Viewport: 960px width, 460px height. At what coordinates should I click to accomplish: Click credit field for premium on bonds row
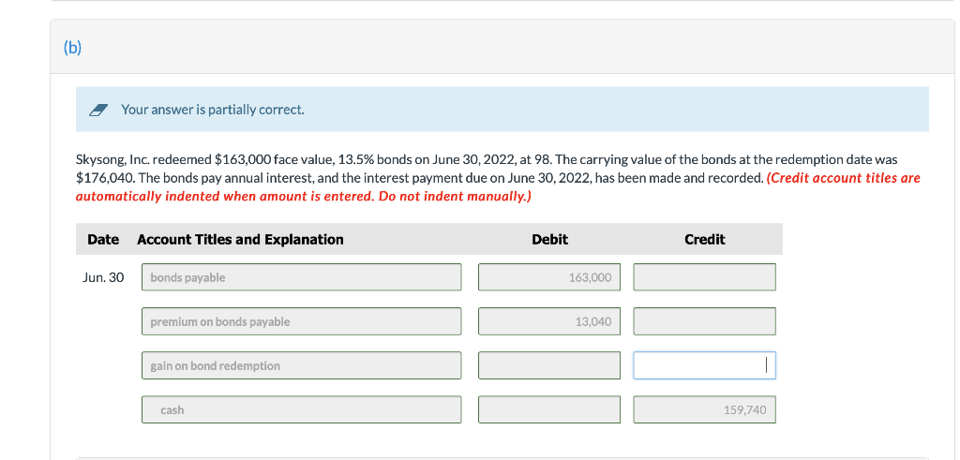click(x=705, y=321)
